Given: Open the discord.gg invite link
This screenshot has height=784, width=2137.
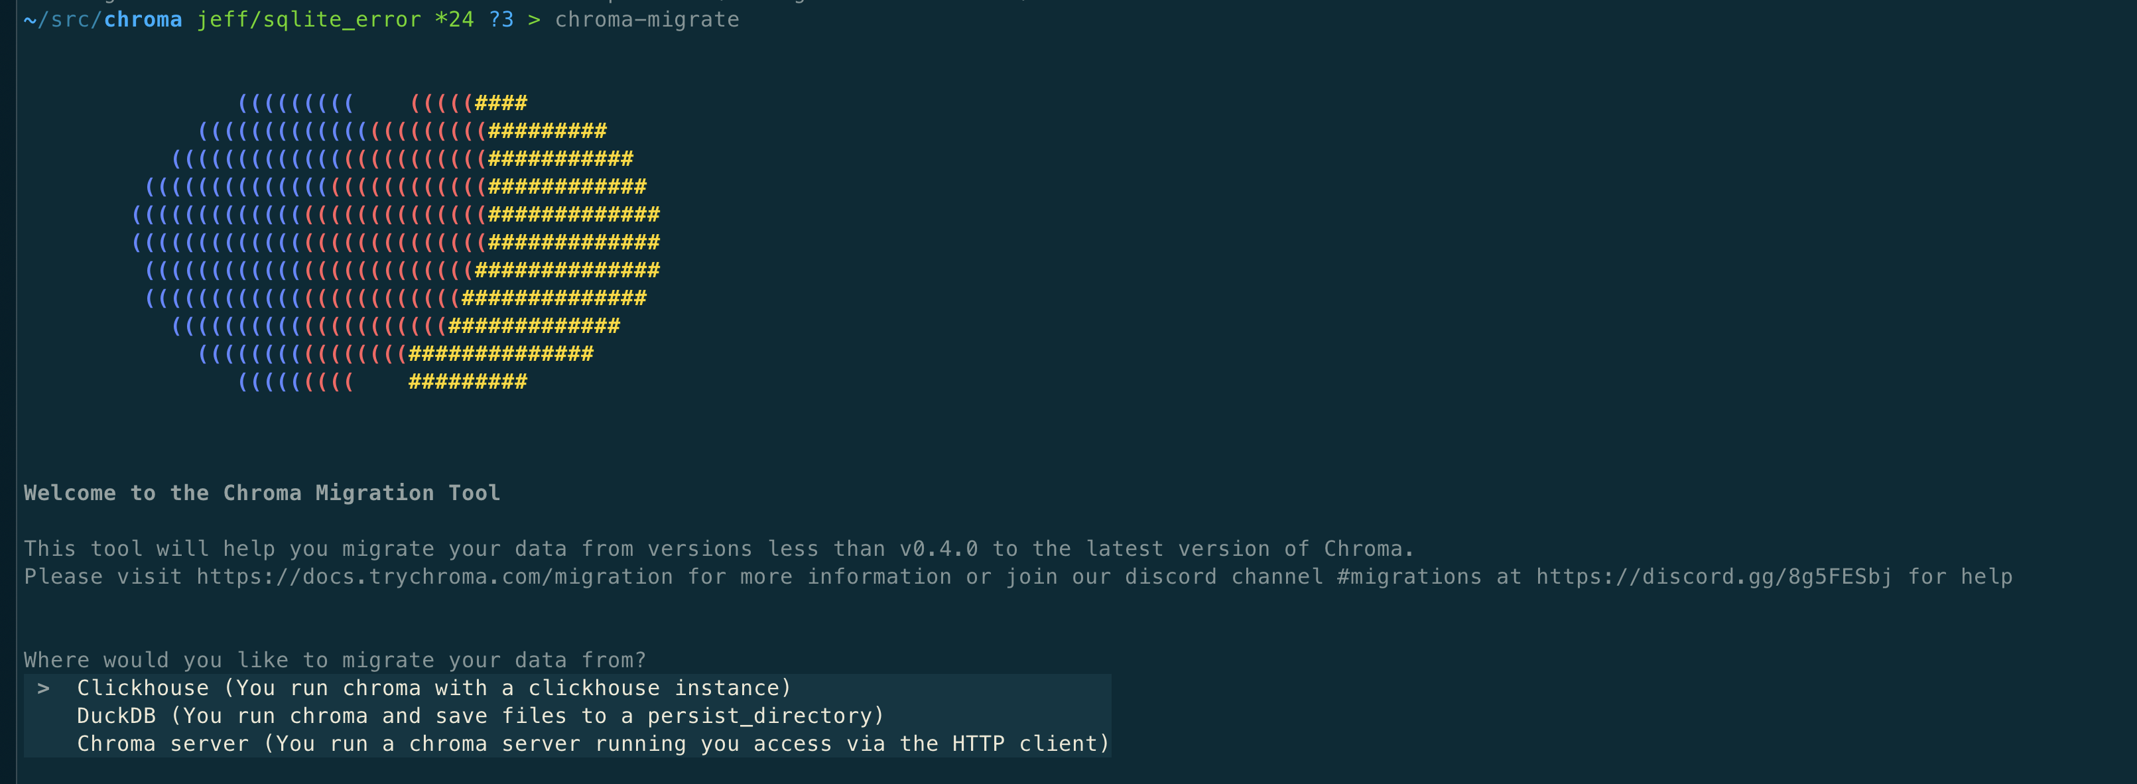Looking at the screenshot, I should tap(1713, 576).
